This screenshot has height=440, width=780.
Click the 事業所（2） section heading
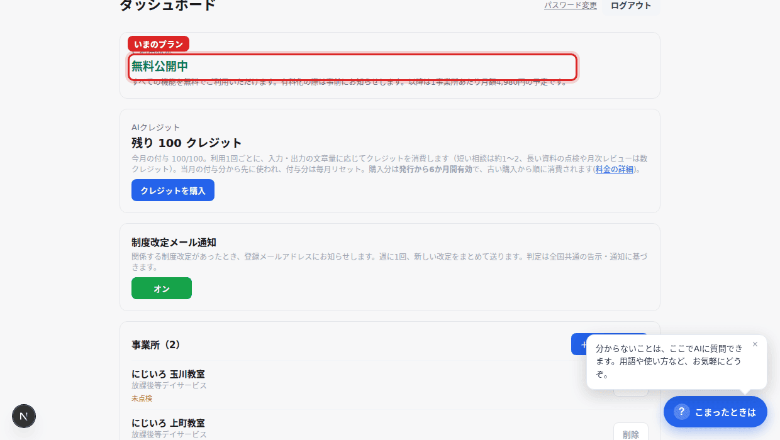[156, 344]
